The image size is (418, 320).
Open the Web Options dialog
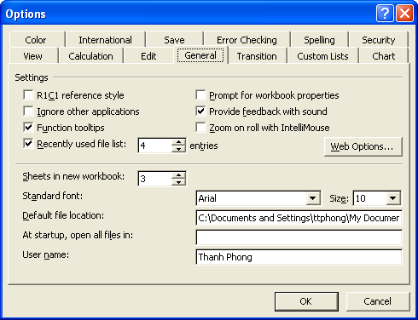[x=363, y=146]
